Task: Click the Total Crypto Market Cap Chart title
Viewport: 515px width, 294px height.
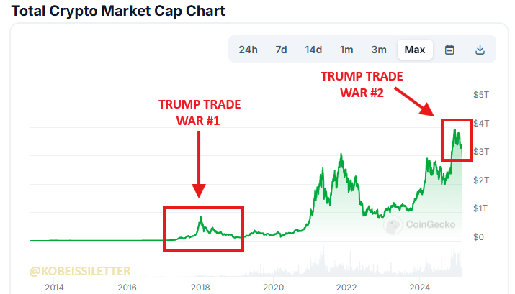Action: (118, 11)
